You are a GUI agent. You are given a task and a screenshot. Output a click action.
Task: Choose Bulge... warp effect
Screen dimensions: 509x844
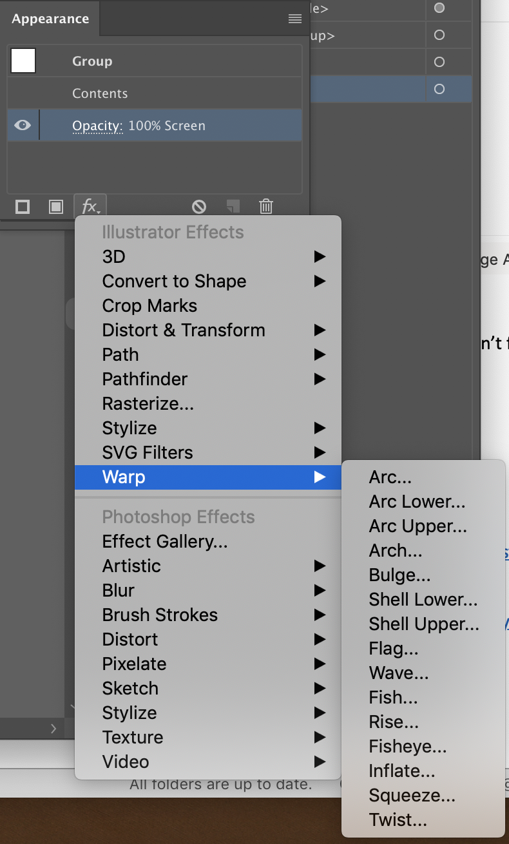tap(423, 575)
